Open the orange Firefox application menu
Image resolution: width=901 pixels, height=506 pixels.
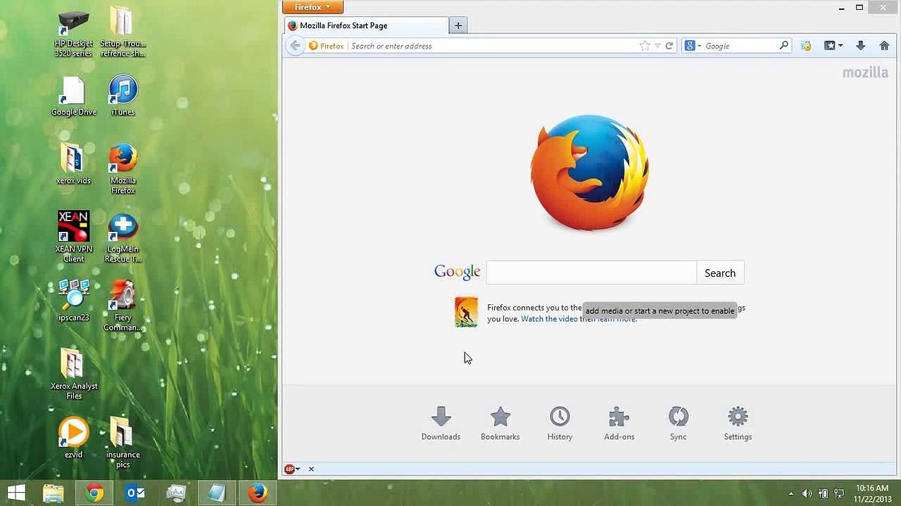[313, 7]
